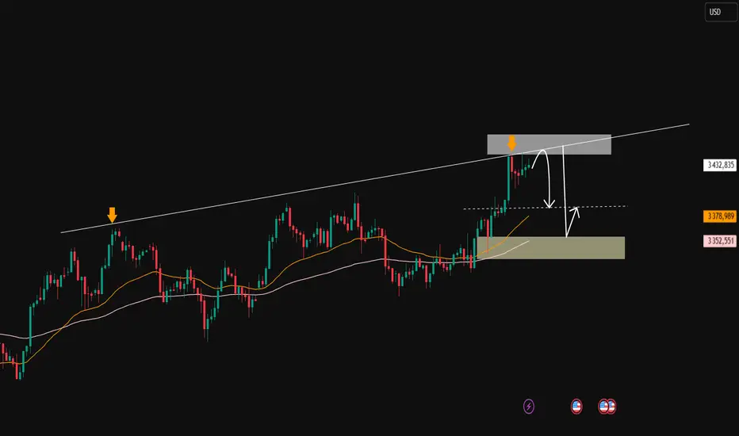This screenshot has height=436, width=739.
Task: Click the white 3432,835 price label
Action: tap(720, 165)
